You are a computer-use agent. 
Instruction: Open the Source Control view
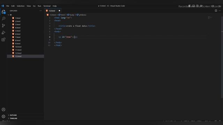pos(3,25)
